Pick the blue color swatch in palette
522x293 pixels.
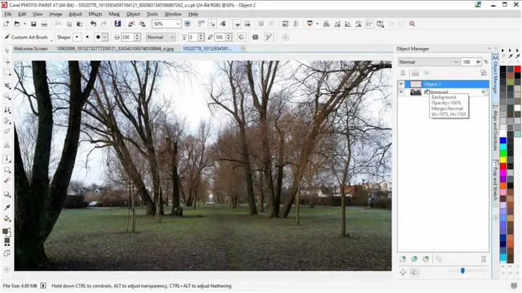[x=503, y=140]
